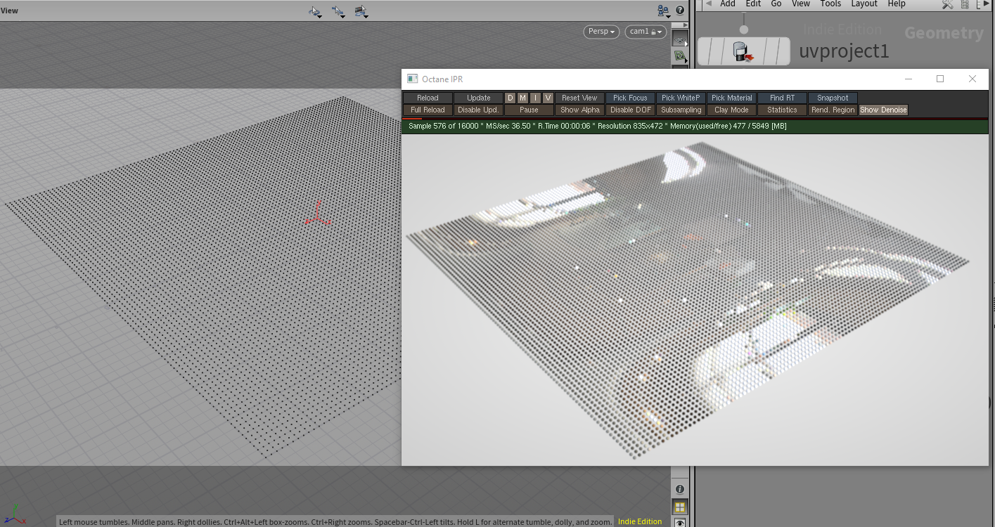Toggle the D channel button in Octane IPR
Screen dimensions: 995x527
511,98
